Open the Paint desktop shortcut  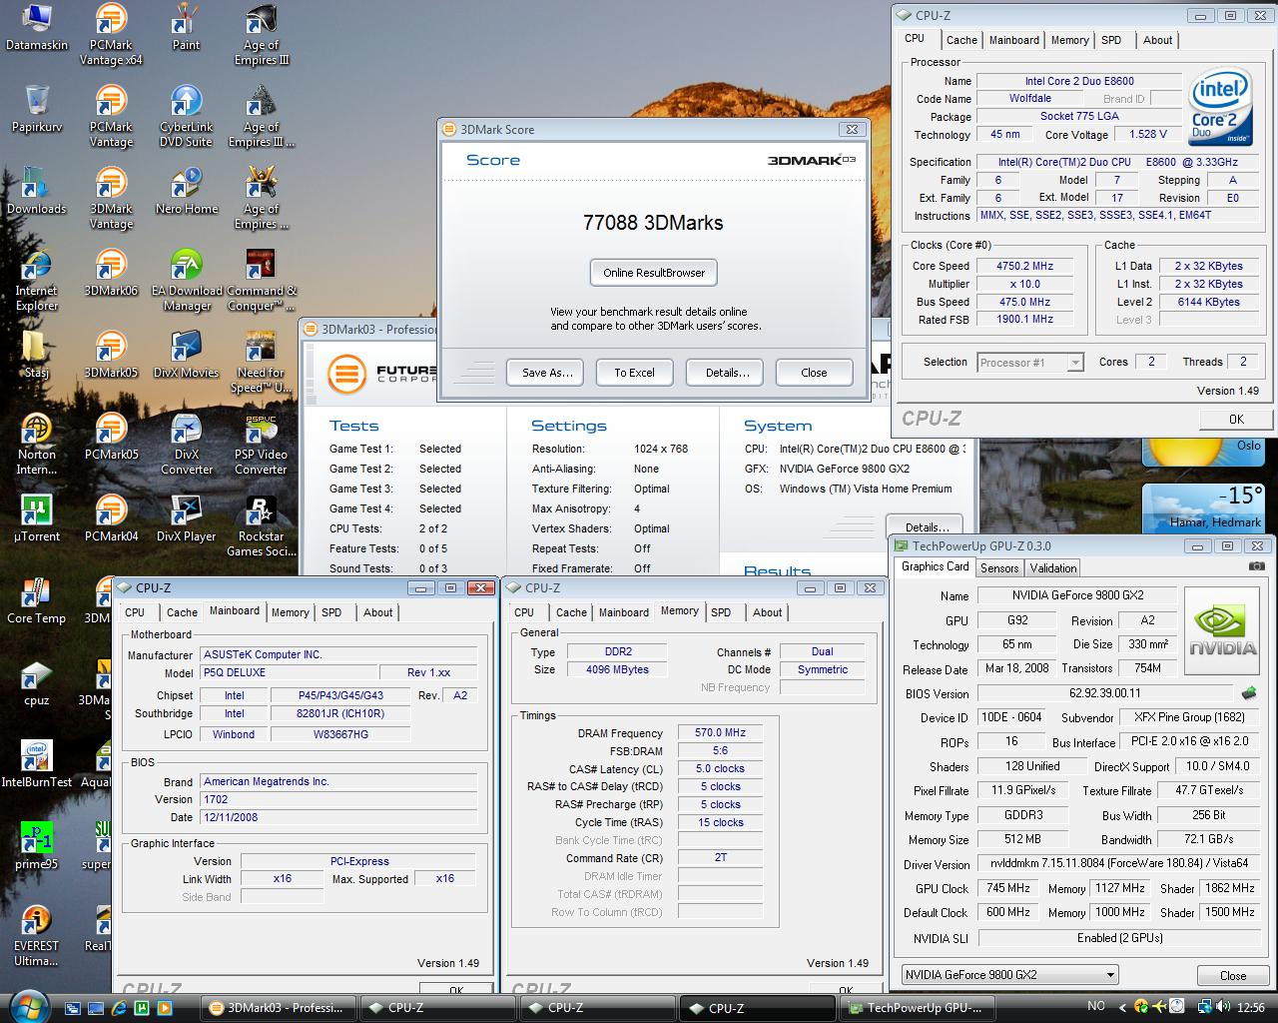(x=186, y=28)
